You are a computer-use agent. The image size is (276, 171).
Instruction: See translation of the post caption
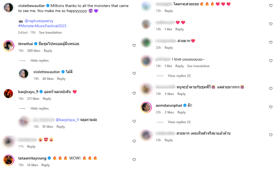(50, 32)
